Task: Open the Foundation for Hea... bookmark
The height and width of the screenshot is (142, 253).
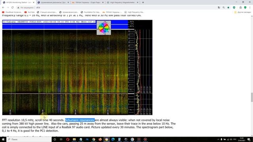Action: pyautogui.click(x=91, y=12)
